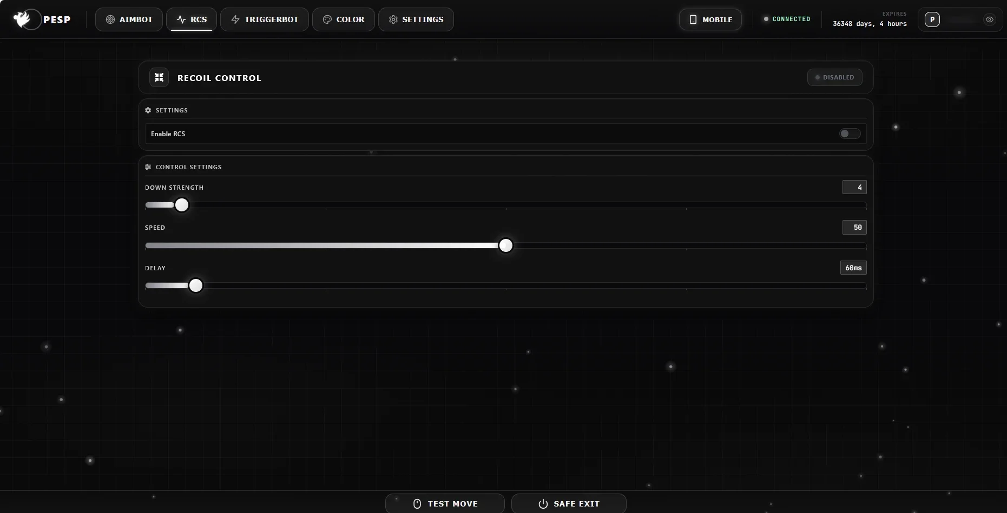Viewport: 1007px width, 513px height.
Task: Click the Speed value field showing 50
Action: click(854, 228)
